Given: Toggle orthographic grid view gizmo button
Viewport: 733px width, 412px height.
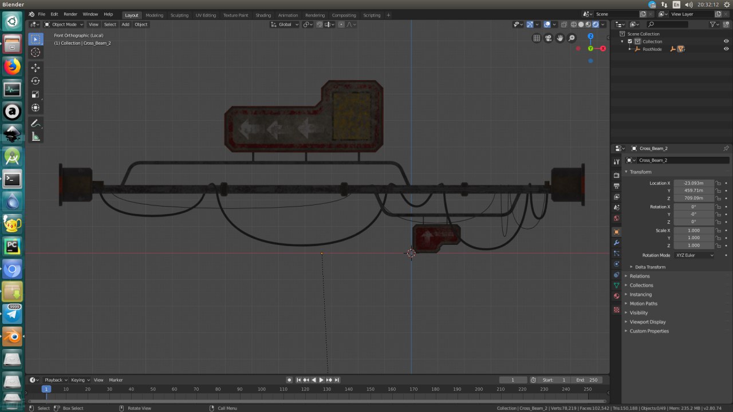Looking at the screenshot, I should point(537,38).
